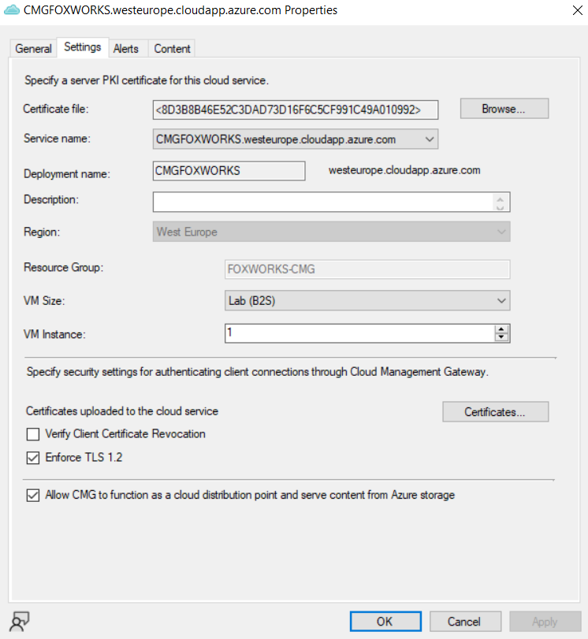Toggle Allow CMG as cloud distribution point
This screenshot has width=588, height=639.
pyautogui.click(x=33, y=495)
